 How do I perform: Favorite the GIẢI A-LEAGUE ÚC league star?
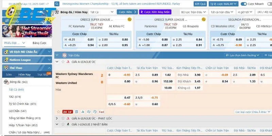click(63, 62)
